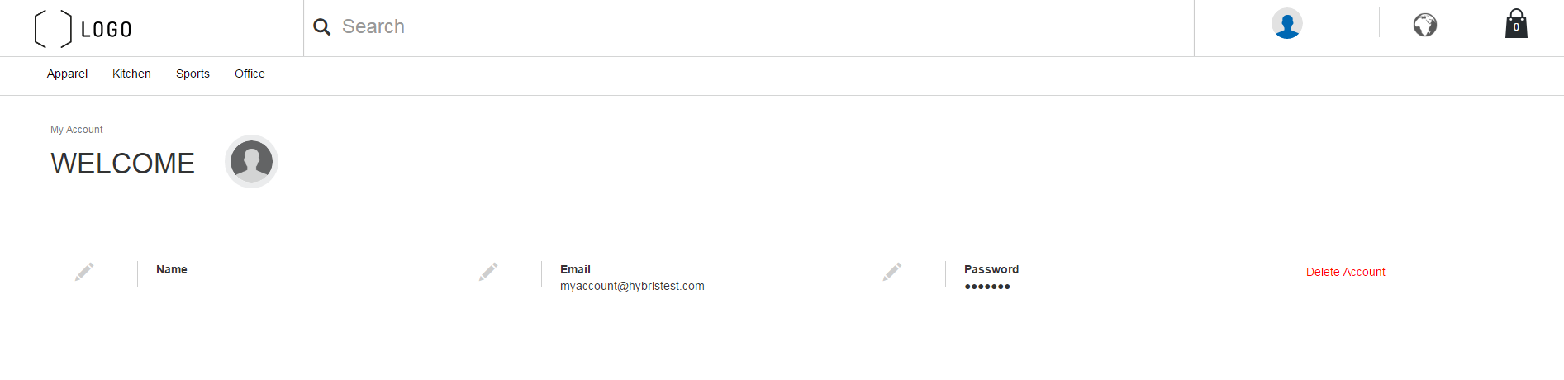Click the gray profile avatar image
The height and width of the screenshot is (380, 1564).
click(x=251, y=161)
